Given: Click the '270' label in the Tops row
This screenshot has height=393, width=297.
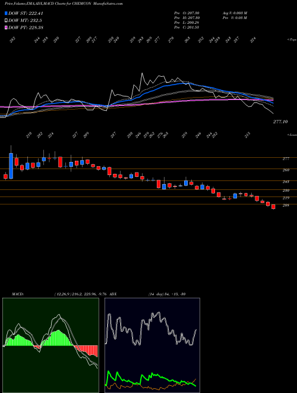Looking at the screenshot, I should (x=171, y=40).
